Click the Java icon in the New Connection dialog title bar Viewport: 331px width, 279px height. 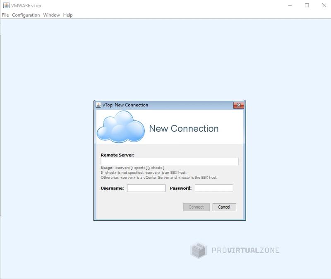click(x=98, y=105)
